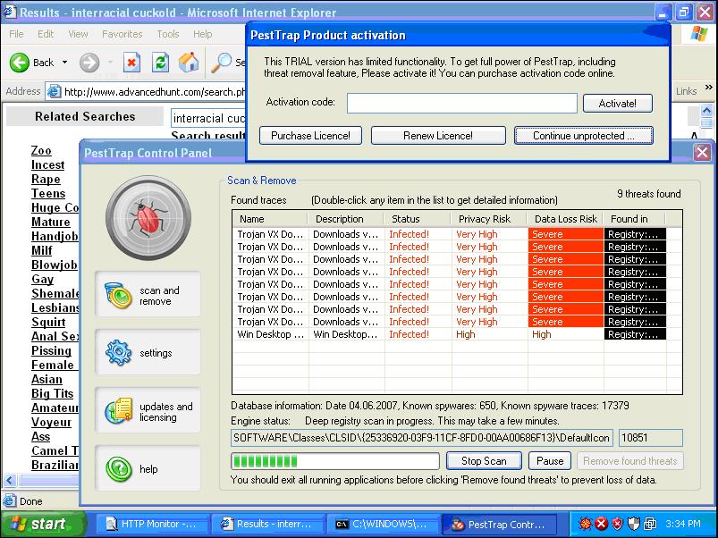Open the File menu in Internet Explorer

tap(16, 34)
